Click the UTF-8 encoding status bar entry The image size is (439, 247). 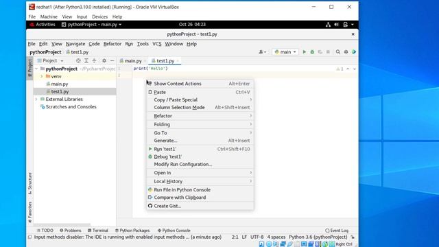pos(257,237)
